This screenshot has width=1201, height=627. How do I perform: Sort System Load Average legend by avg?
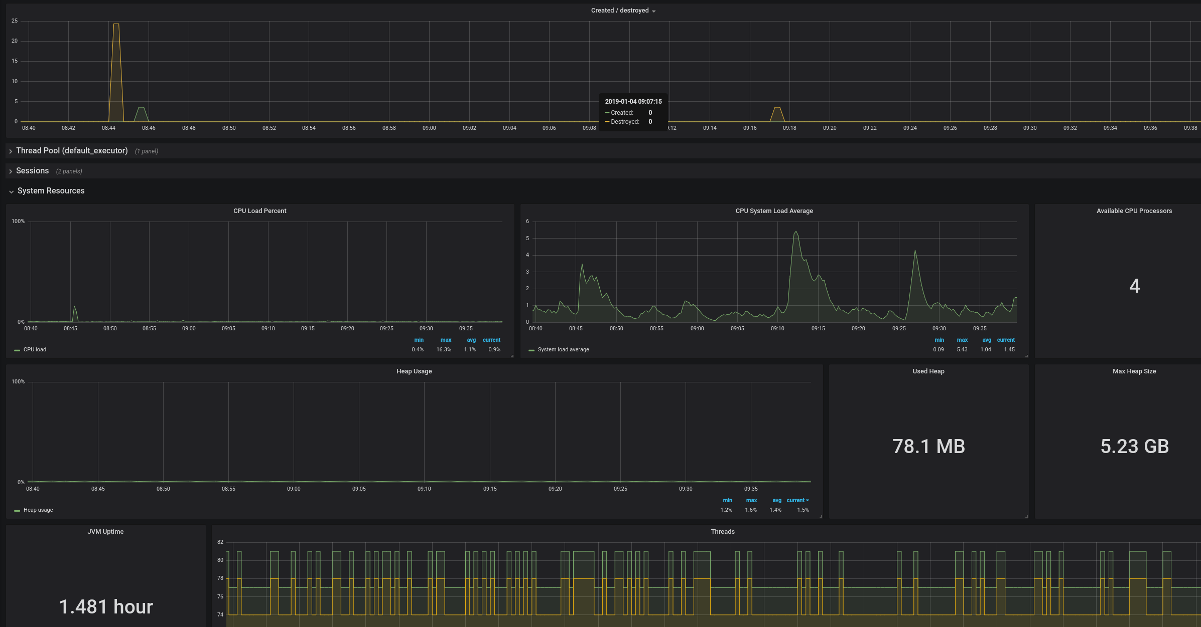coord(986,340)
